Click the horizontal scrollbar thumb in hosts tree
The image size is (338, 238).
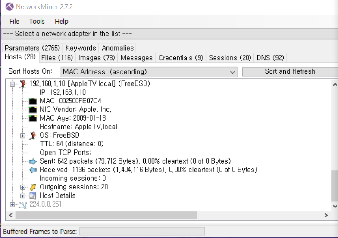pyautogui.click(x=106, y=215)
